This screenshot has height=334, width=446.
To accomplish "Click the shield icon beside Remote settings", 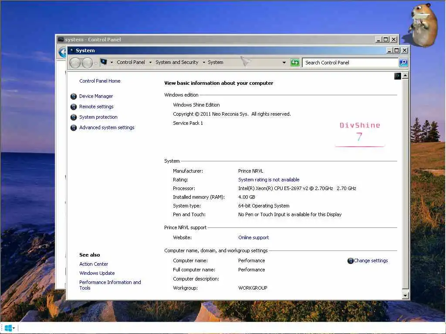I will point(73,107).
